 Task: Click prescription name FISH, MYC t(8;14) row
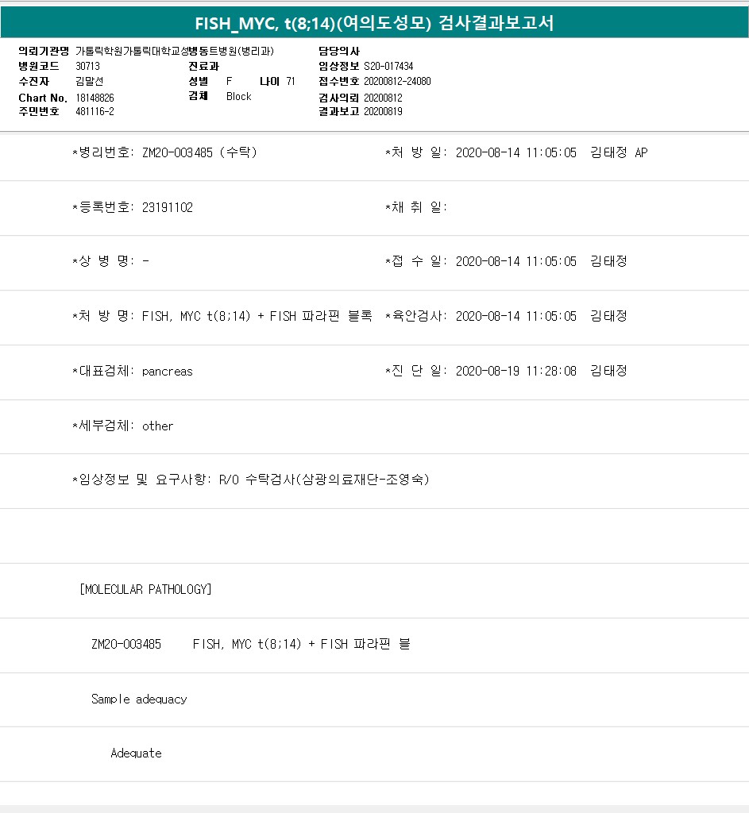pyautogui.click(x=257, y=316)
